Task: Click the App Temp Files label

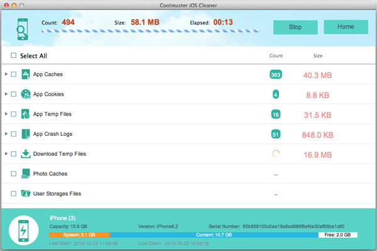Action: point(52,114)
